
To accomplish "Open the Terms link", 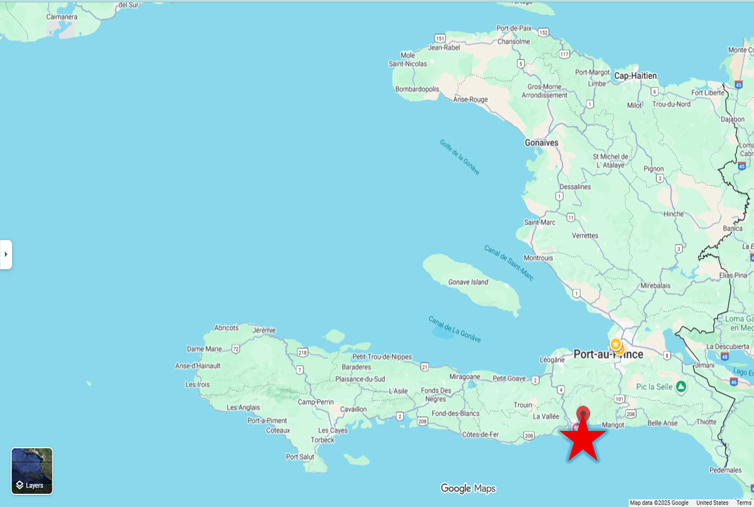I will [743, 503].
